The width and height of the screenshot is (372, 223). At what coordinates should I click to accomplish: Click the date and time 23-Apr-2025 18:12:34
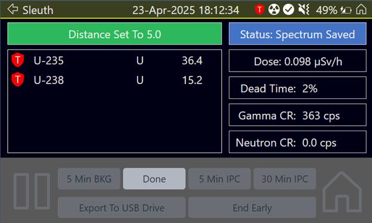point(185,10)
